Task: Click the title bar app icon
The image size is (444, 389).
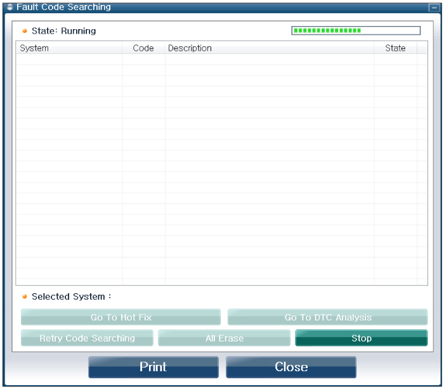Action: coord(10,7)
